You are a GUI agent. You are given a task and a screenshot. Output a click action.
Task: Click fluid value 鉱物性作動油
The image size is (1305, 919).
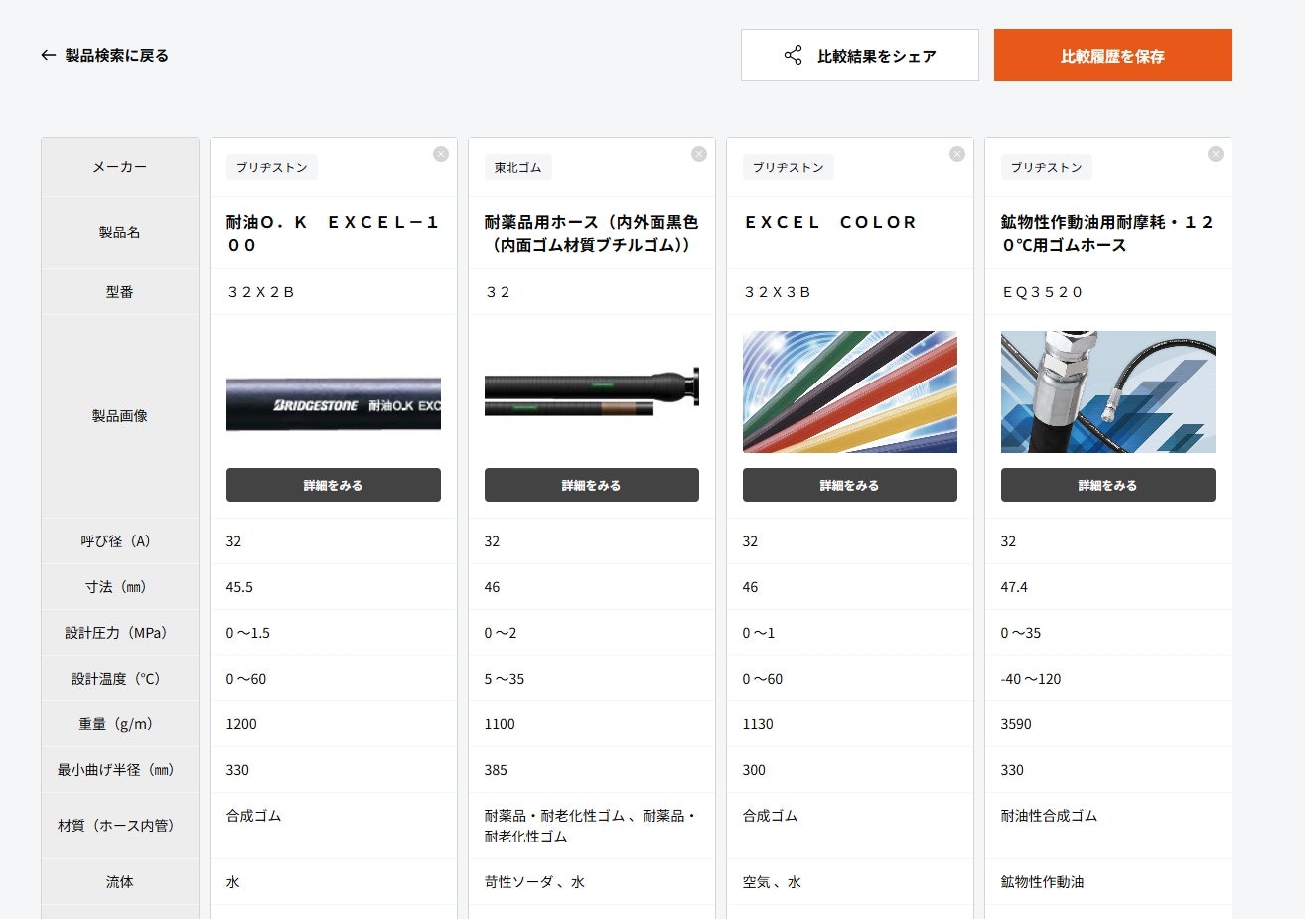click(x=1042, y=882)
